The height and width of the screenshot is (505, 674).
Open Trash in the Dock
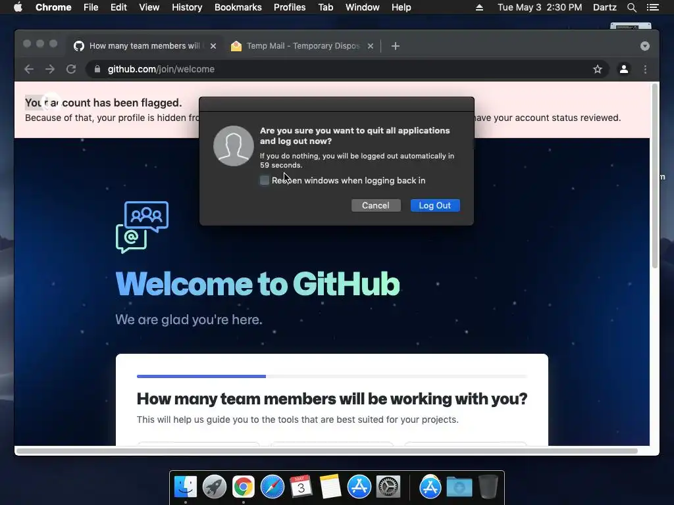(488, 487)
